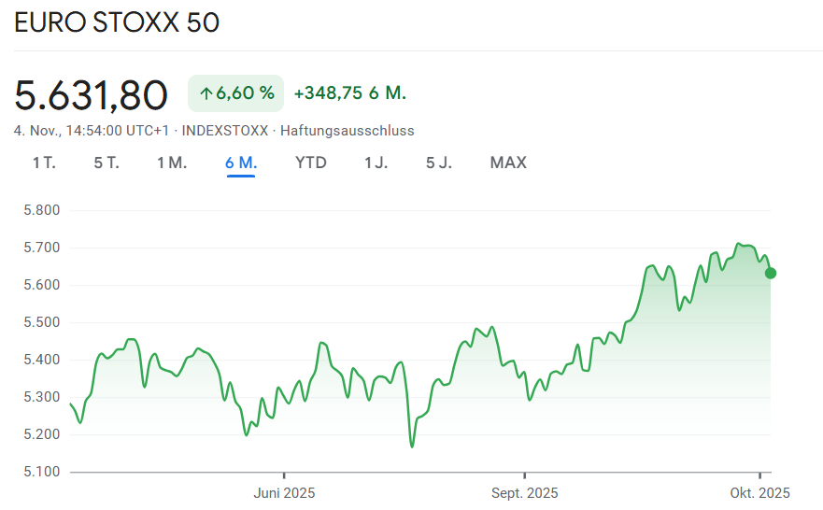Show the YTD chart range
The image size is (823, 510).
[311, 163]
